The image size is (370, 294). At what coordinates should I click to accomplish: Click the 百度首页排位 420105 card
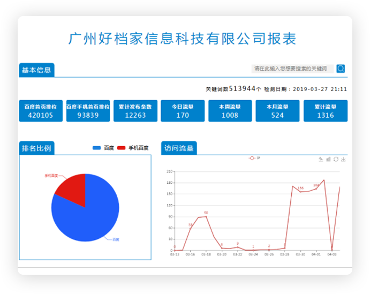point(41,111)
